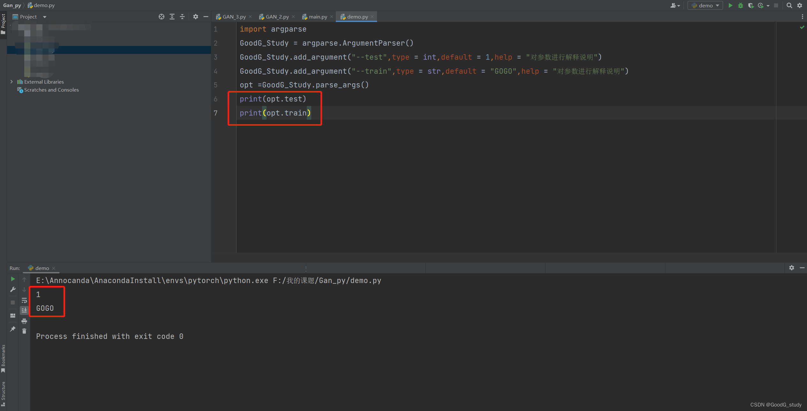The height and width of the screenshot is (411, 807).
Task: Expand the External Libraries node
Action: point(11,82)
